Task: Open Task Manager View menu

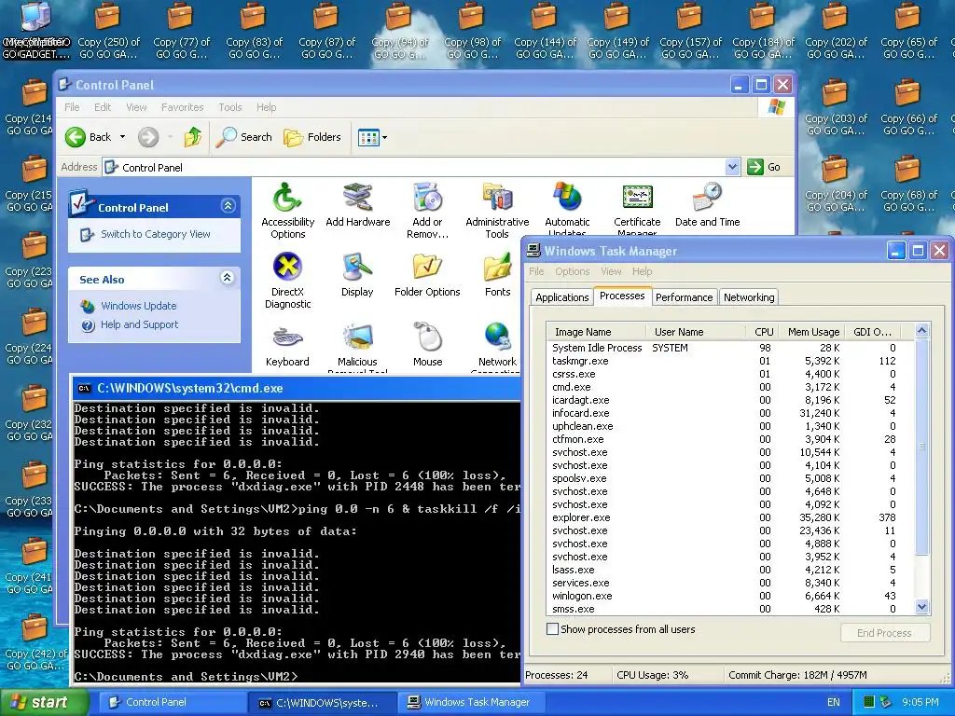Action: [x=611, y=271]
